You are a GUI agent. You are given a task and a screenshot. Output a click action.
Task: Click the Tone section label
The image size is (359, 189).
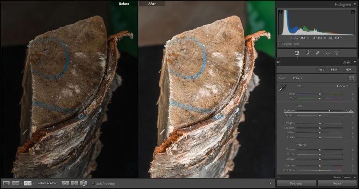pyautogui.click(x=299, y=106)
